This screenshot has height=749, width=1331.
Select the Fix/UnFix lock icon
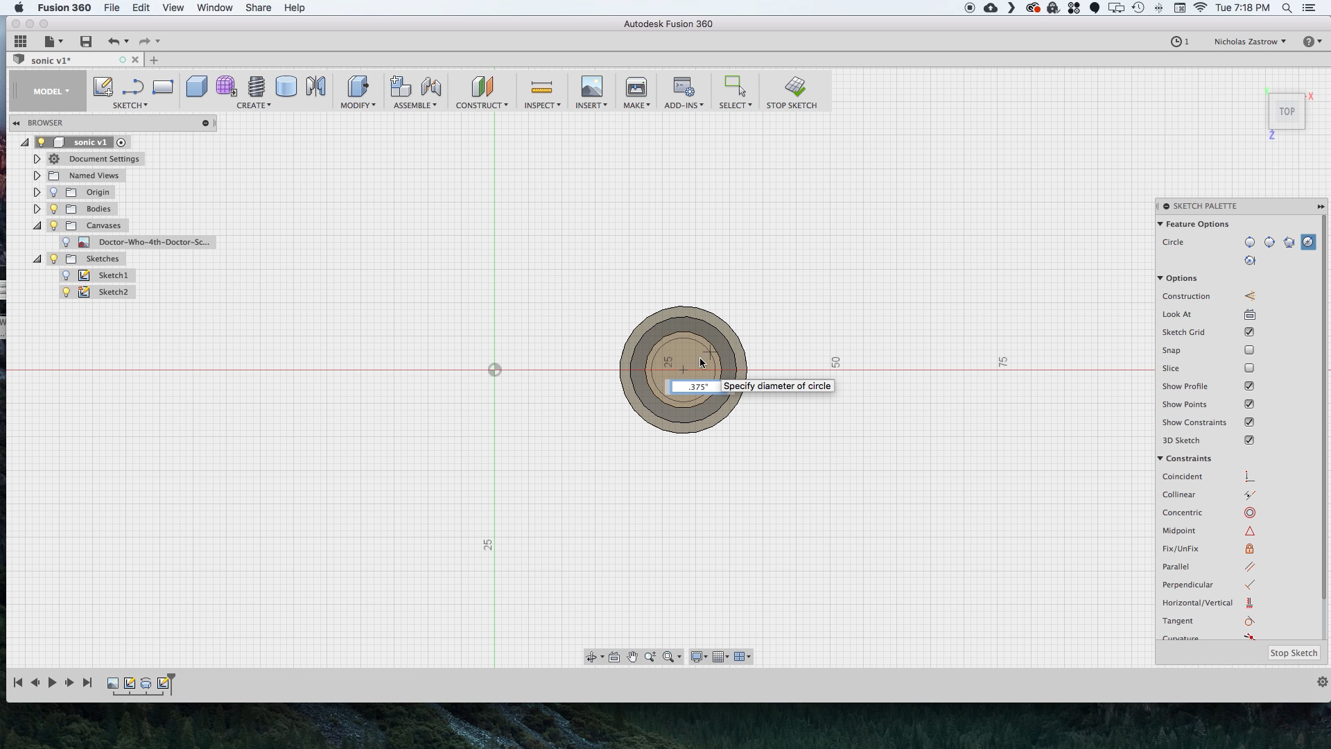1249,549
